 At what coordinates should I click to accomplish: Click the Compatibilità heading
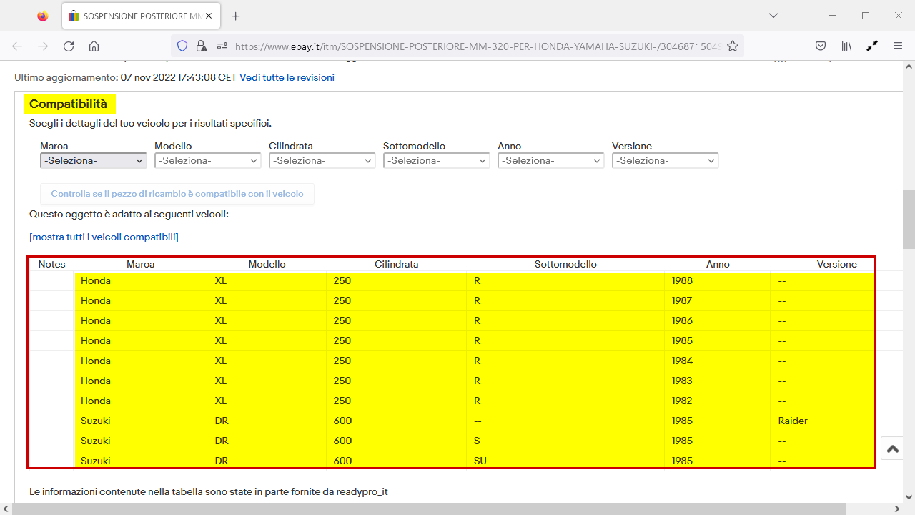[x=69, y=104]
